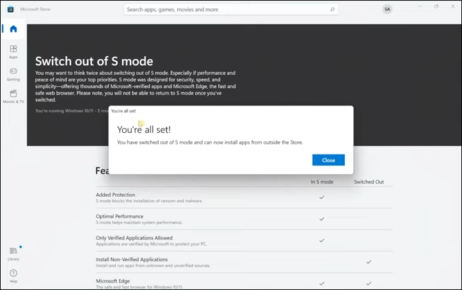
Task: Click Install Non-Verified Applications feature title
Action: point(132,259)
